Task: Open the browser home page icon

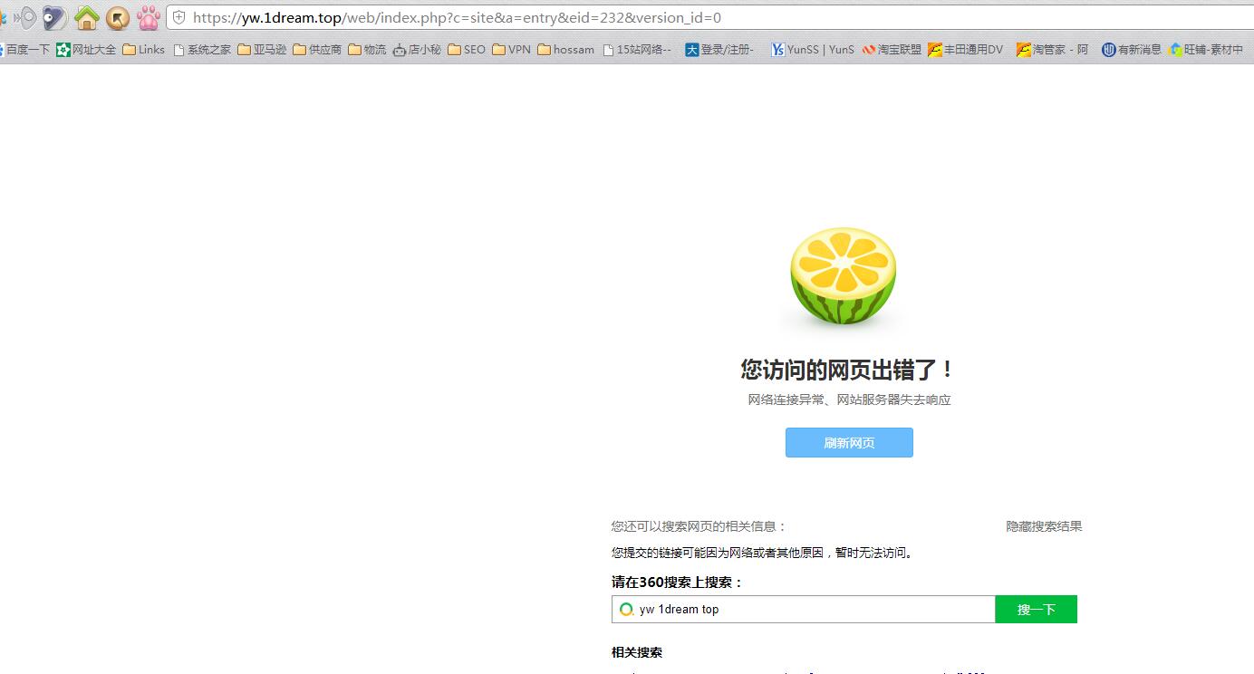Action: pos(87,17)
